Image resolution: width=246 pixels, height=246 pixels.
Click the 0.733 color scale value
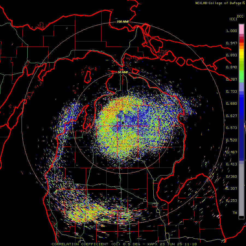click(232, 92)
